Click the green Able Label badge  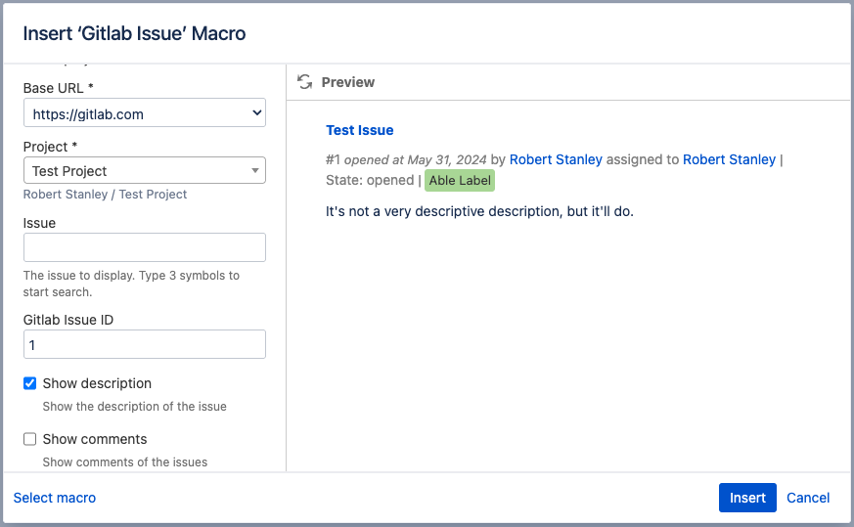coord(460,181)
